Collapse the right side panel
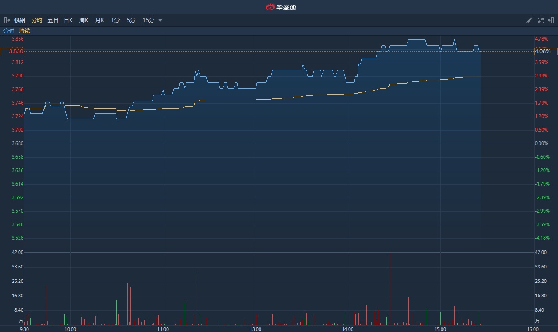This screenshot has height=332, width=558. [x=551, y=20]
